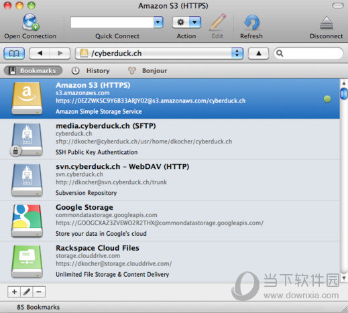Click the folder icon in path bar
The image size is (348, 313).
84,53
